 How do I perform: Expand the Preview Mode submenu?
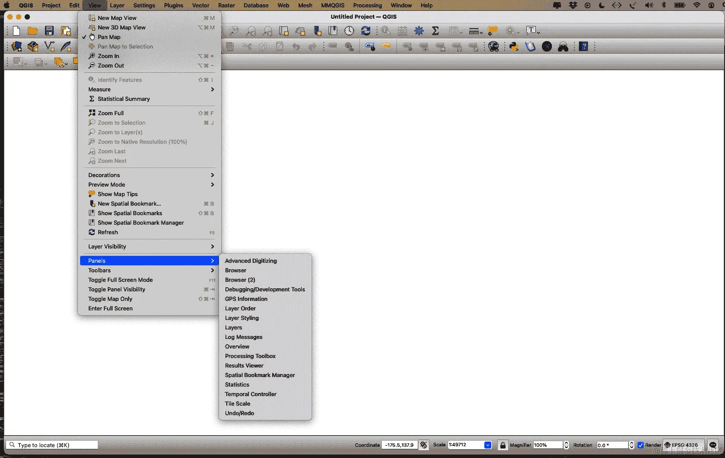[x=149, y=184]
